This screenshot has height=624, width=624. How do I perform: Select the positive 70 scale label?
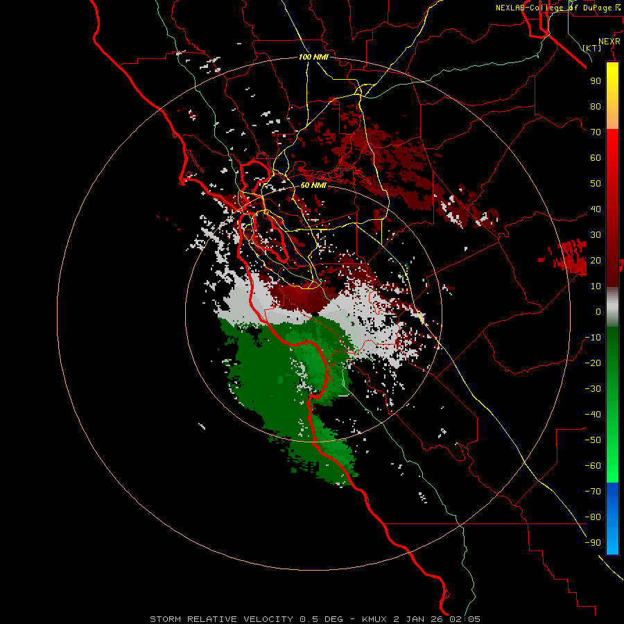click(x=596, y=132)
